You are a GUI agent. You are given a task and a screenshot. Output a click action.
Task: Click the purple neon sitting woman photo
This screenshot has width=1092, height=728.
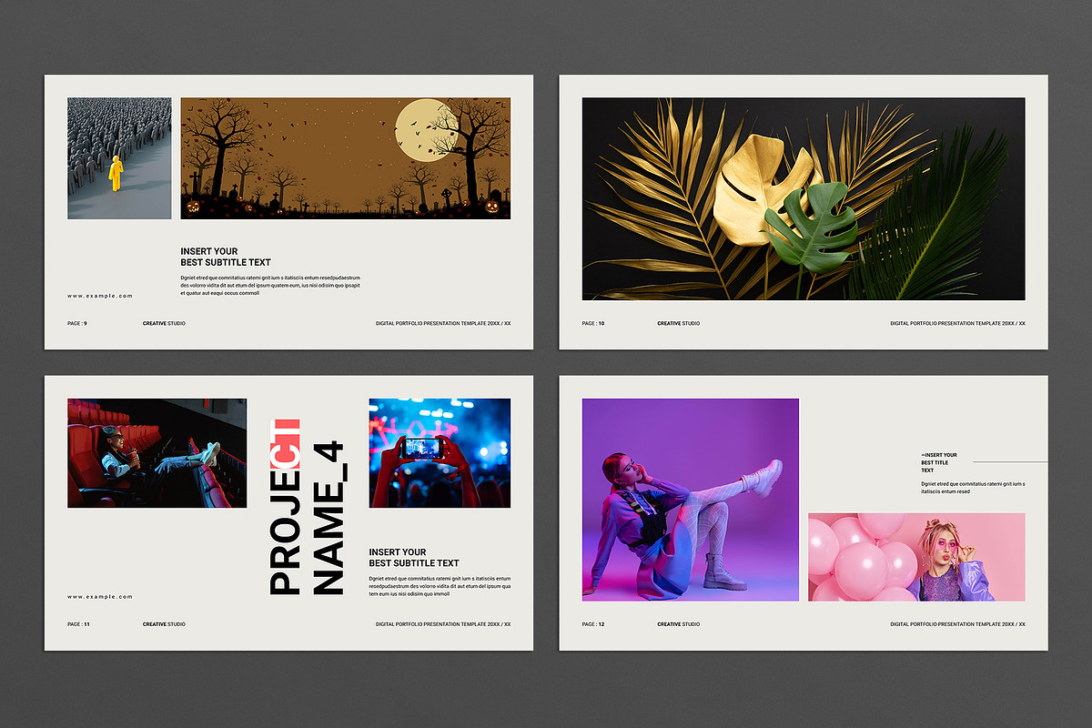691,500
